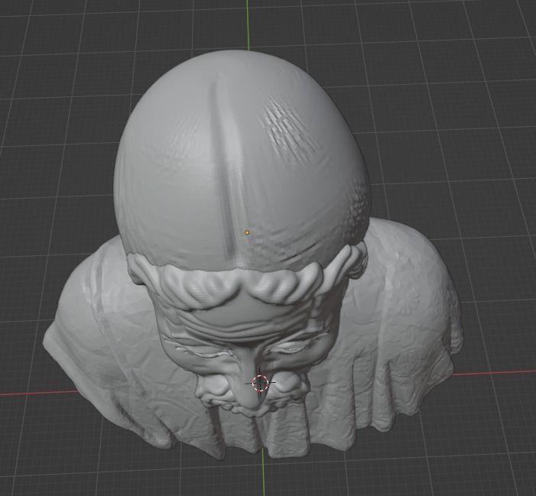Click the rough patch on the scalp
The height and width of the screenshot is (496, 536).
click(x=291, y=129)
